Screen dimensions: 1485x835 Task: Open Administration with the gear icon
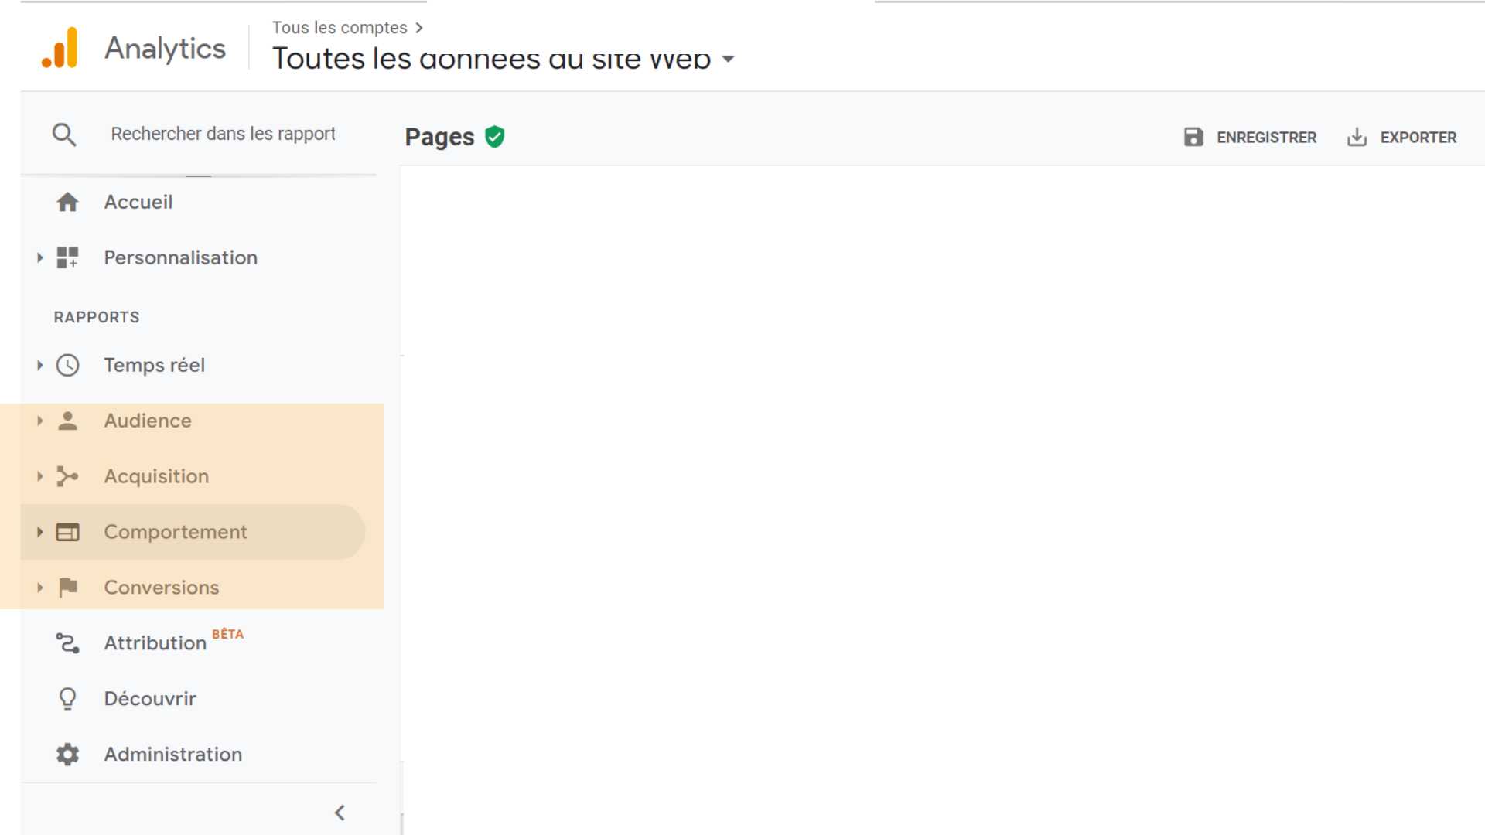tap(68, 754)
